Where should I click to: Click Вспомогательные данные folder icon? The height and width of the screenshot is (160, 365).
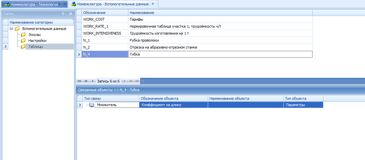tap(17, 29)
